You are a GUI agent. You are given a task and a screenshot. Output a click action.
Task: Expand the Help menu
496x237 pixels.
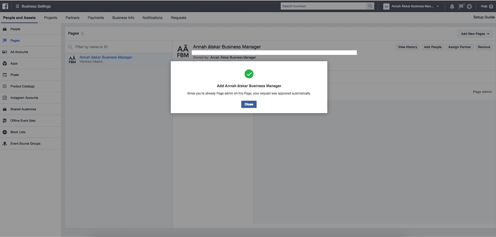pos(486,6)
